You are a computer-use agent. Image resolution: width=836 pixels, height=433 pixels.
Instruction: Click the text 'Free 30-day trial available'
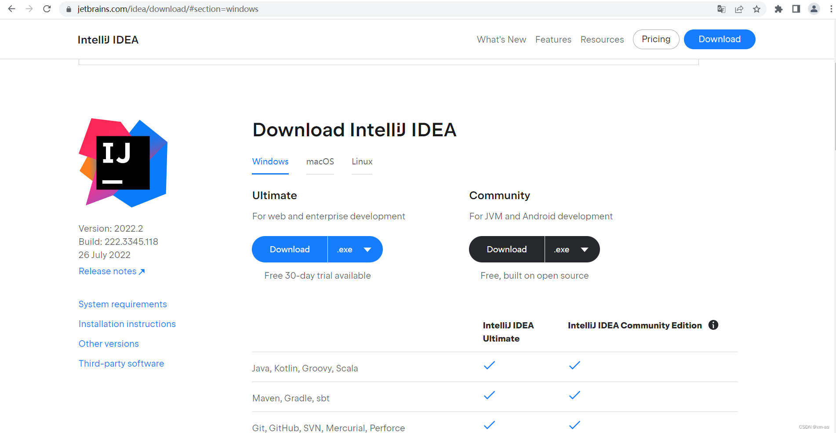(x=318, y=276)
